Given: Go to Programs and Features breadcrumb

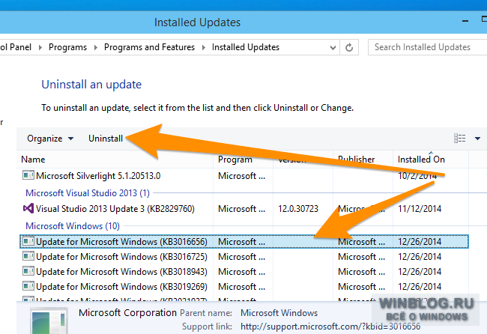Looking at the screenshot, I should click(149, 47).
